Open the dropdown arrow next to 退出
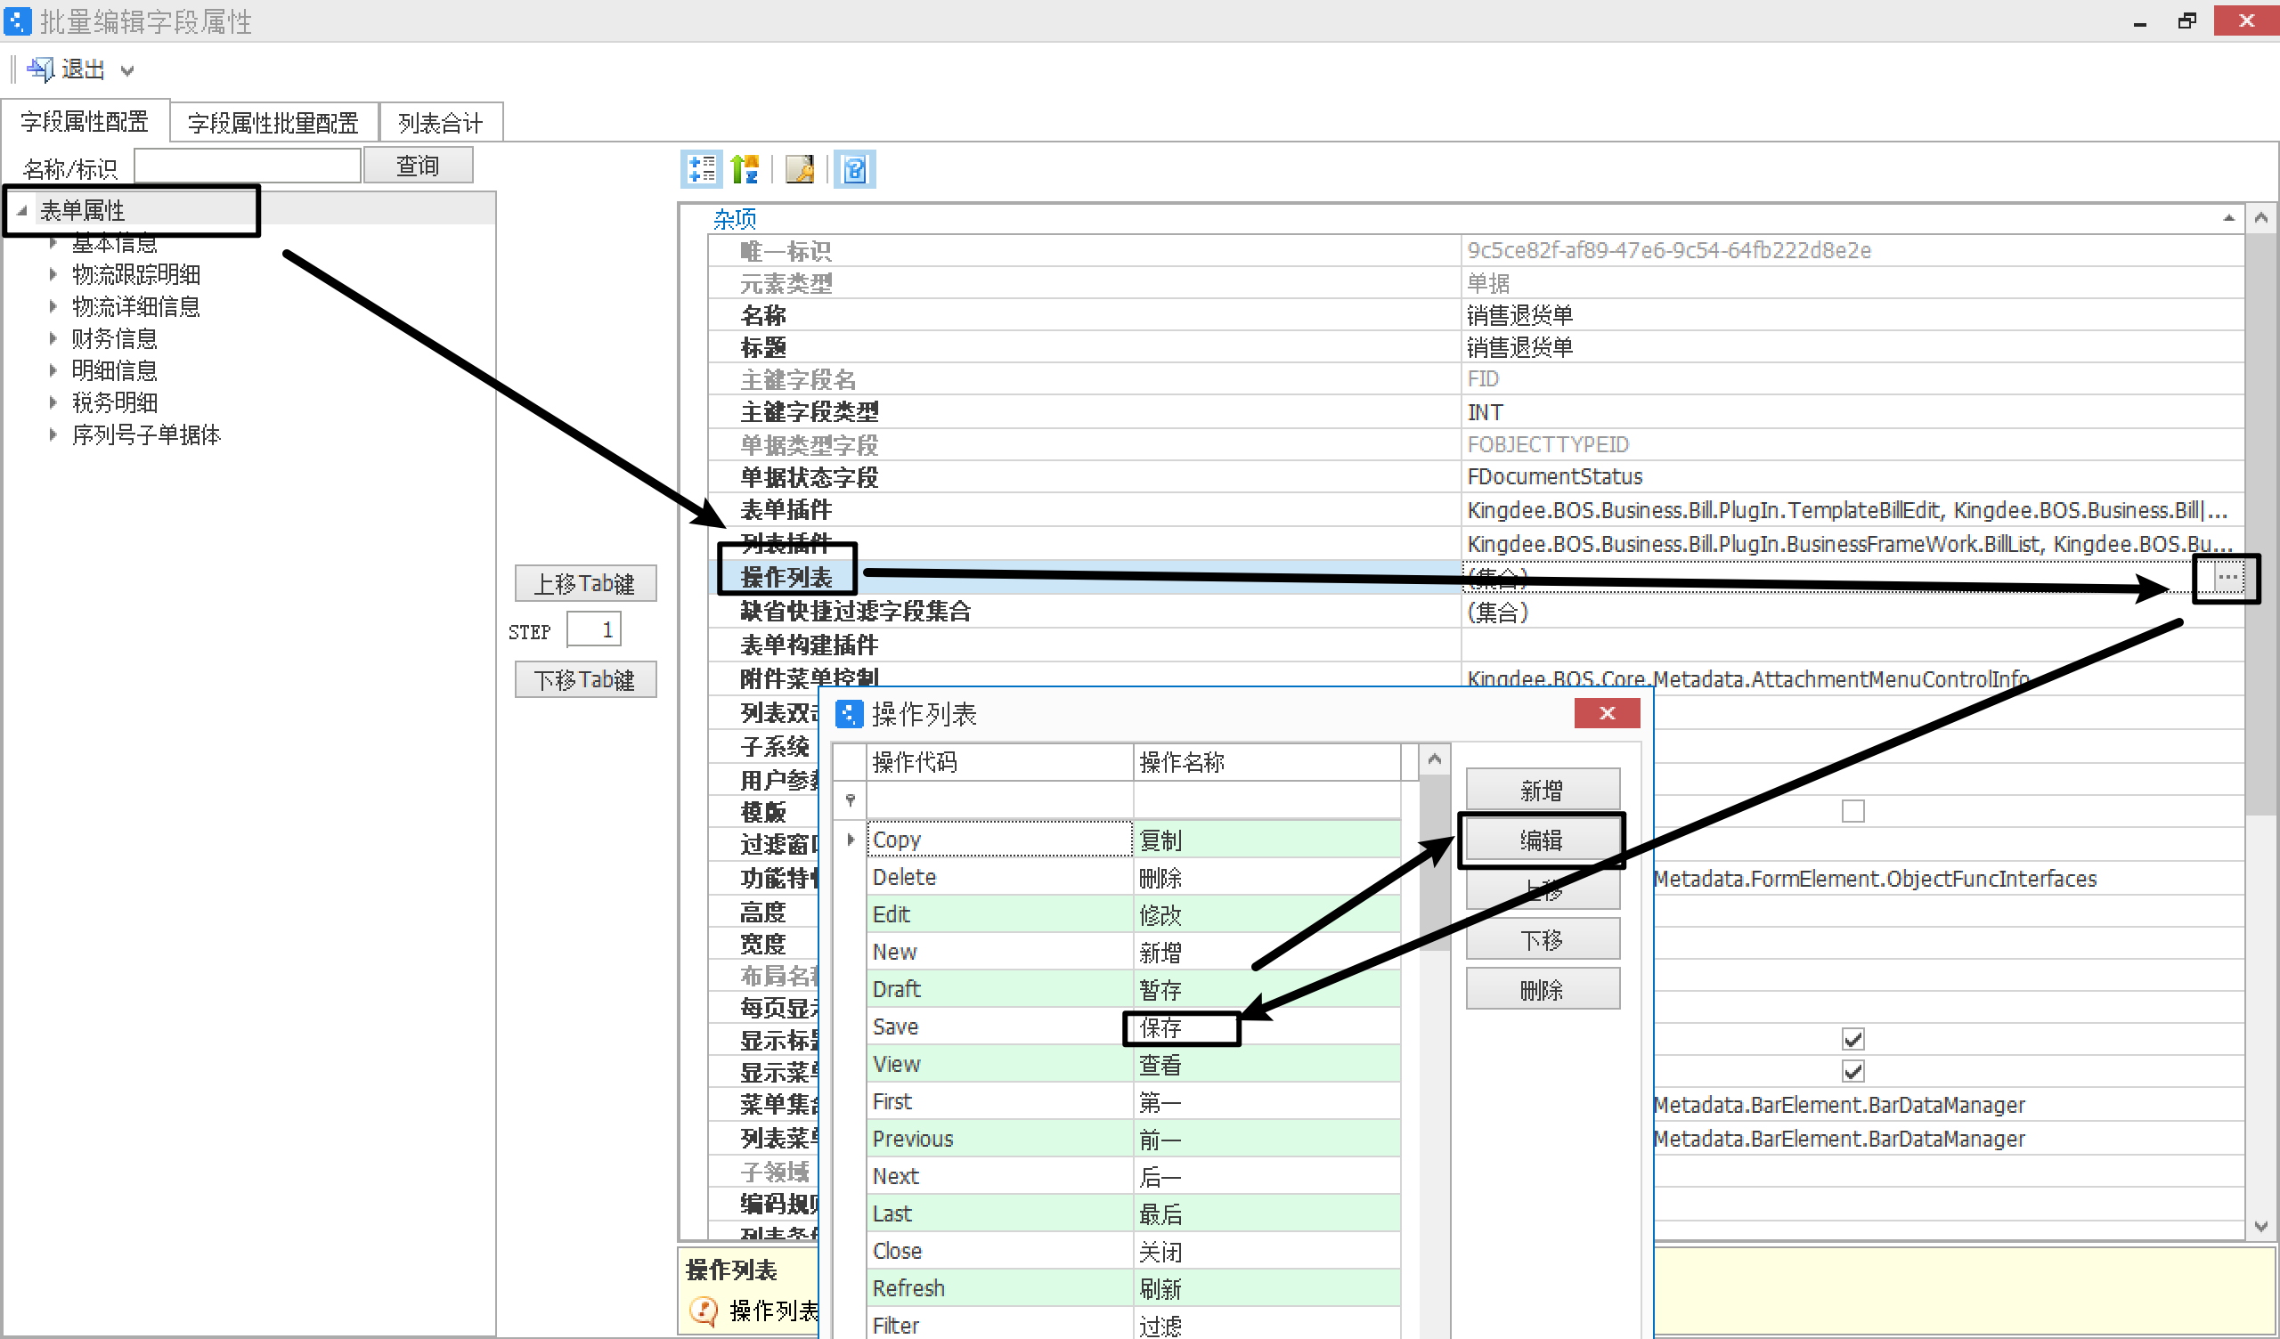 (x=127, y=70)
